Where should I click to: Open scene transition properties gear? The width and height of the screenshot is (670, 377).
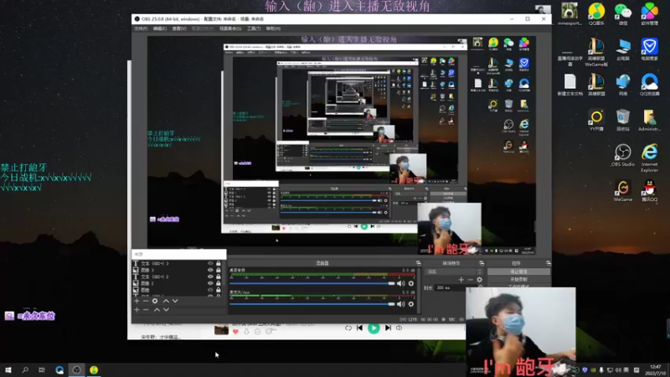[x=479, y=280]
